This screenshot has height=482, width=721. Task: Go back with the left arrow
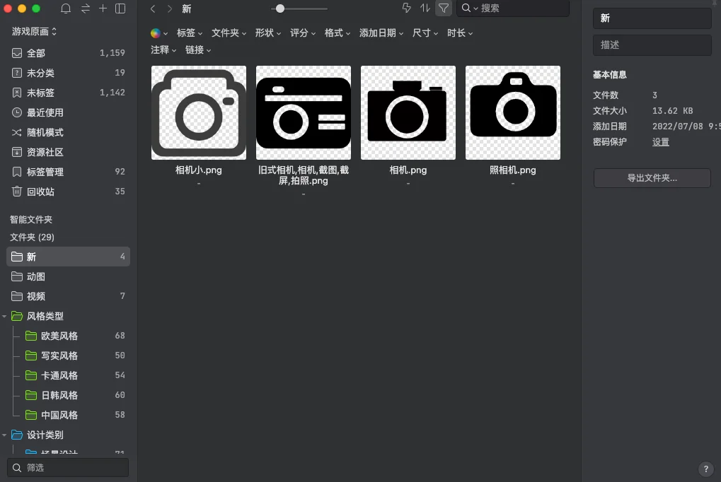tap(153, 8)
